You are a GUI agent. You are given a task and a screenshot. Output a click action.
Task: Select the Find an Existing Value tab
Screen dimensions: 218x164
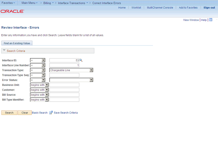pyautogui.click(x=17, y=43)
